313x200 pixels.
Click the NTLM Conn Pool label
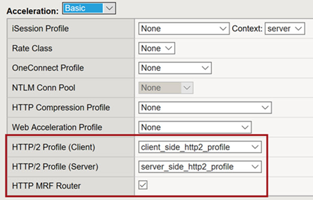[43, 88]
